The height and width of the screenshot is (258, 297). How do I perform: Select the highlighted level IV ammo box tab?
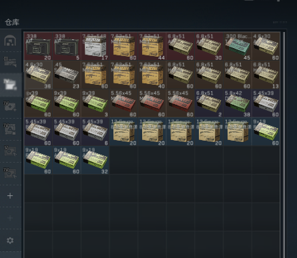[11, 85]
